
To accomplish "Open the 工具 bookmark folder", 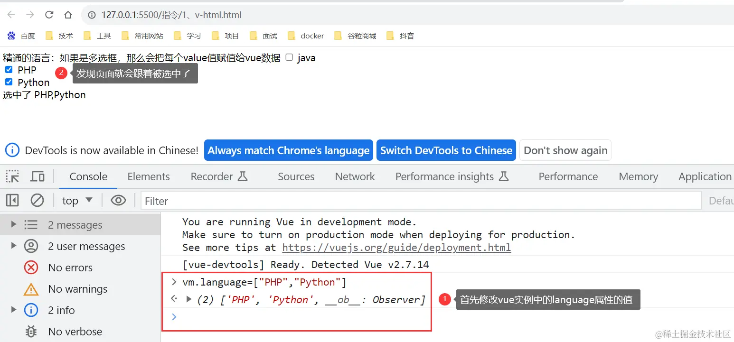I will tap(97, 36).
